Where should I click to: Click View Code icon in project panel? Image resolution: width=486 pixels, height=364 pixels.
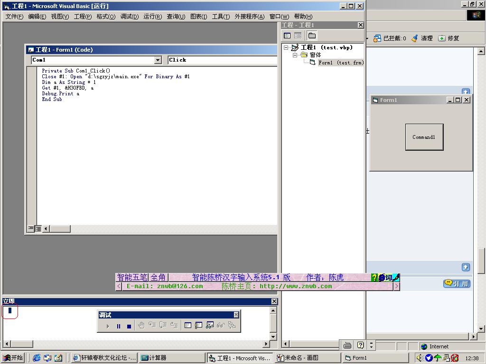(x=287, y=36)
